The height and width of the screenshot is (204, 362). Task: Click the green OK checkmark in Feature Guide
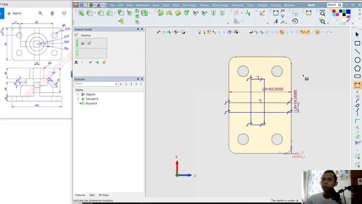tap(90, 62)
